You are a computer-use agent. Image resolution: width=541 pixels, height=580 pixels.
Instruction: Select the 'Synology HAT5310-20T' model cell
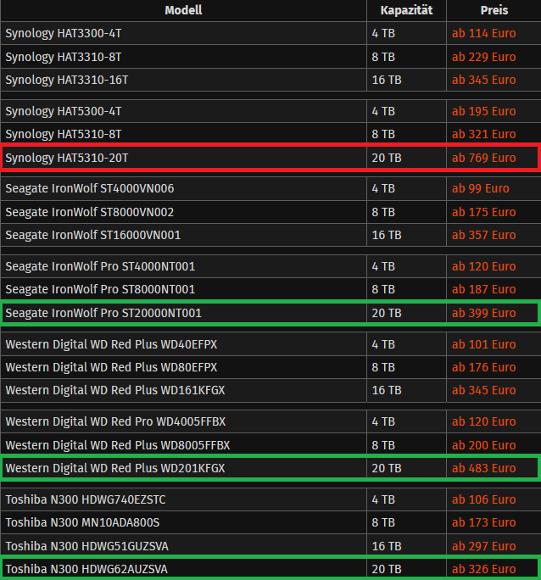pyautogui.click(x=183, y=158)
